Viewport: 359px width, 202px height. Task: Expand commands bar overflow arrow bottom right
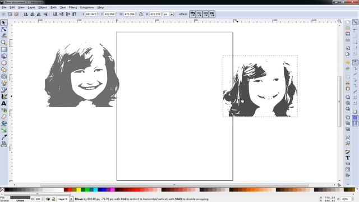[x=348, y=184]
